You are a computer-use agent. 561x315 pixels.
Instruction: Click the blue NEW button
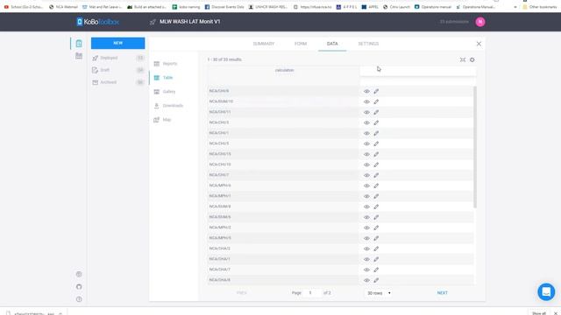pos(117,43)
